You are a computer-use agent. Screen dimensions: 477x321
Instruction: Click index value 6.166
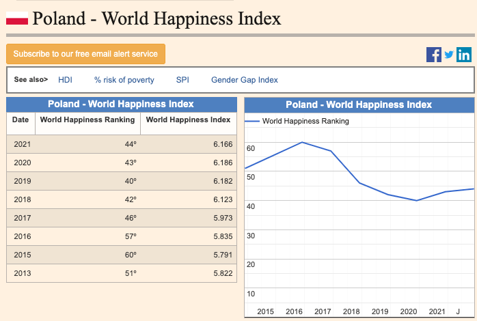223,144
